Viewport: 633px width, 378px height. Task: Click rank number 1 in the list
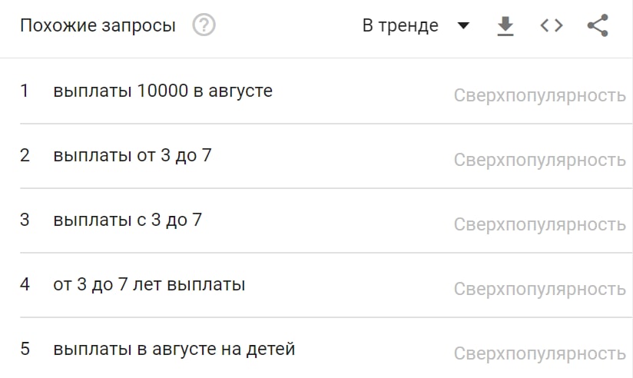(x=25, y=91)
